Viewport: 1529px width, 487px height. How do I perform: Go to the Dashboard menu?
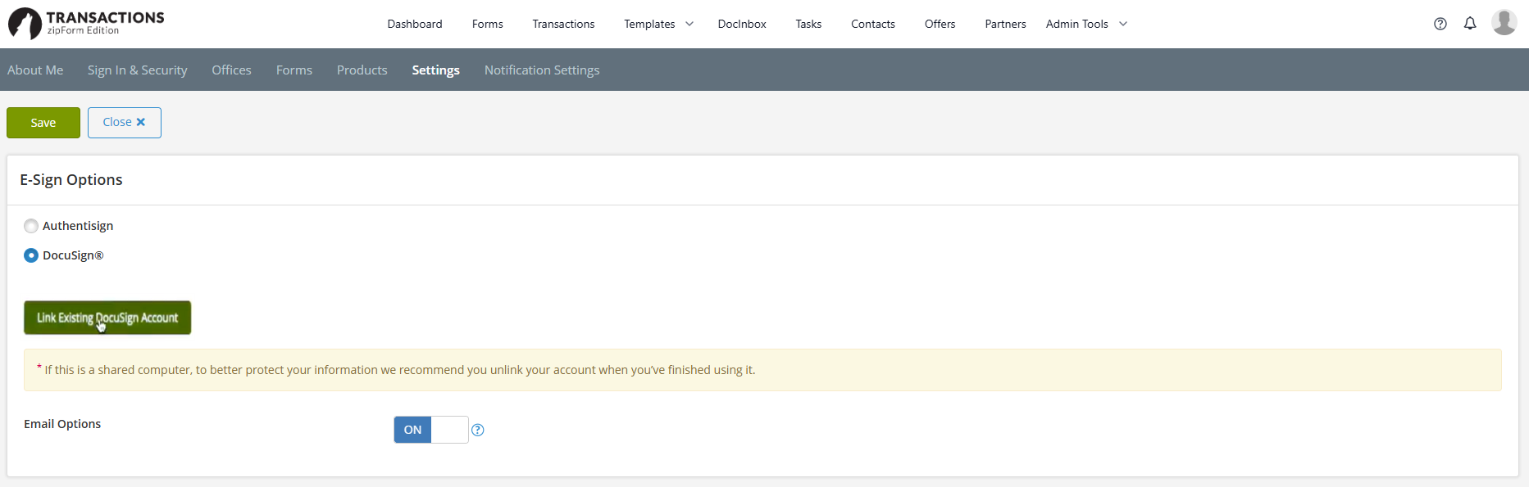click(x=415, y=24)
